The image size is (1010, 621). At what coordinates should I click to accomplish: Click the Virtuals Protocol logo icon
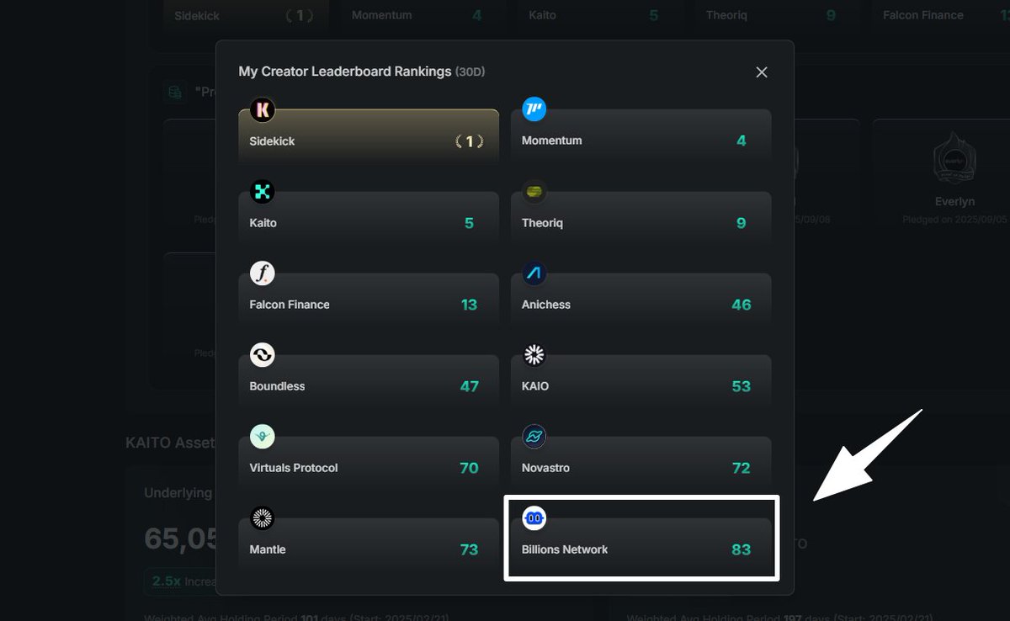[263, 436]
